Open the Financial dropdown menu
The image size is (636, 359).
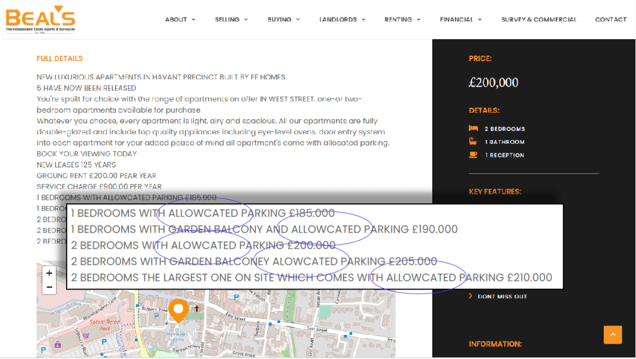coord(461,19)
